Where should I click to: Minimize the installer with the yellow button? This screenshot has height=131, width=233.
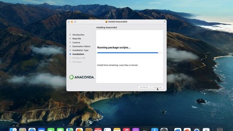[72, 22]
